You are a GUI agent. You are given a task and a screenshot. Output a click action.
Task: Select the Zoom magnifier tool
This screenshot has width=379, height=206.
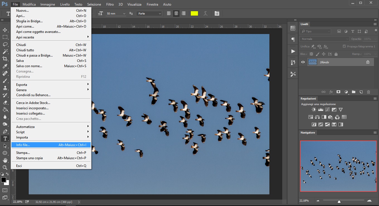click(x=5, y=168)
